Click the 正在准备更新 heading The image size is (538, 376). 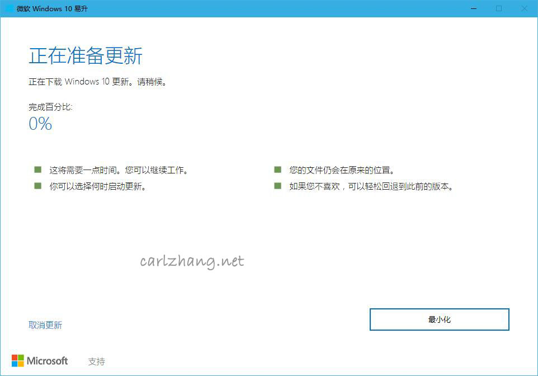pos(85,55)
